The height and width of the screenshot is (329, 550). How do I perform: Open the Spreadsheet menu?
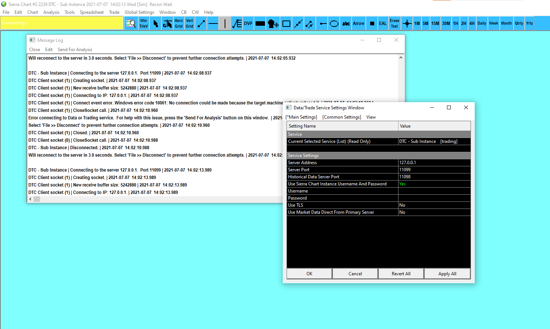[x=92, y=12]
